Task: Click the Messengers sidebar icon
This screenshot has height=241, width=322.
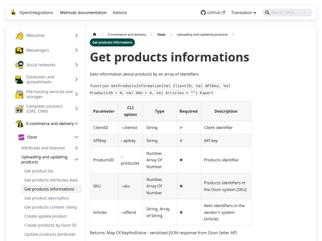Action: click(x=20, y=51)
